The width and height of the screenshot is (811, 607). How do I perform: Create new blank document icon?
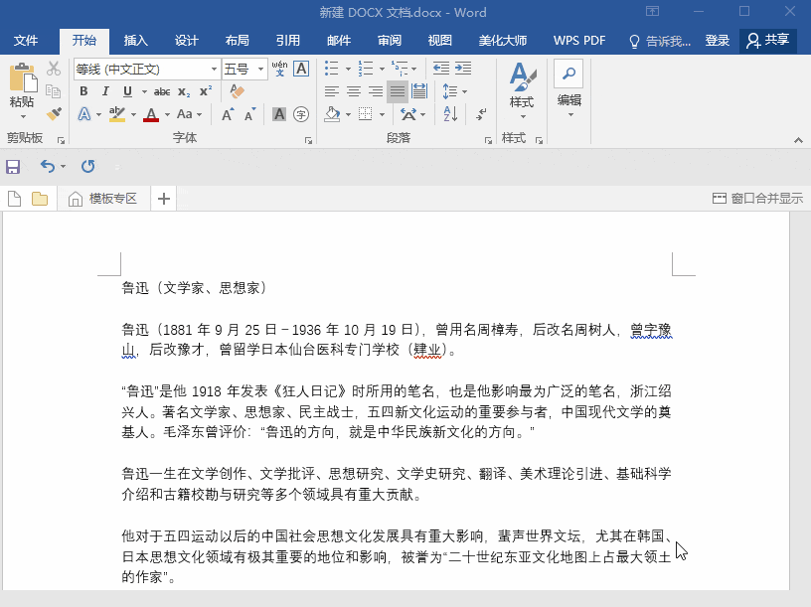(x=15, y=199)
